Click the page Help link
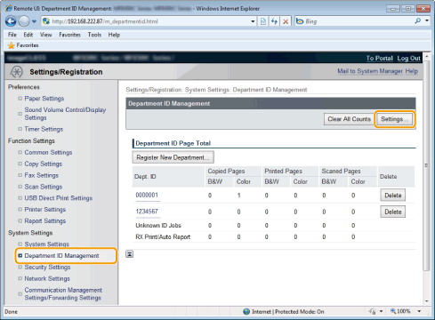 point(412,71)
